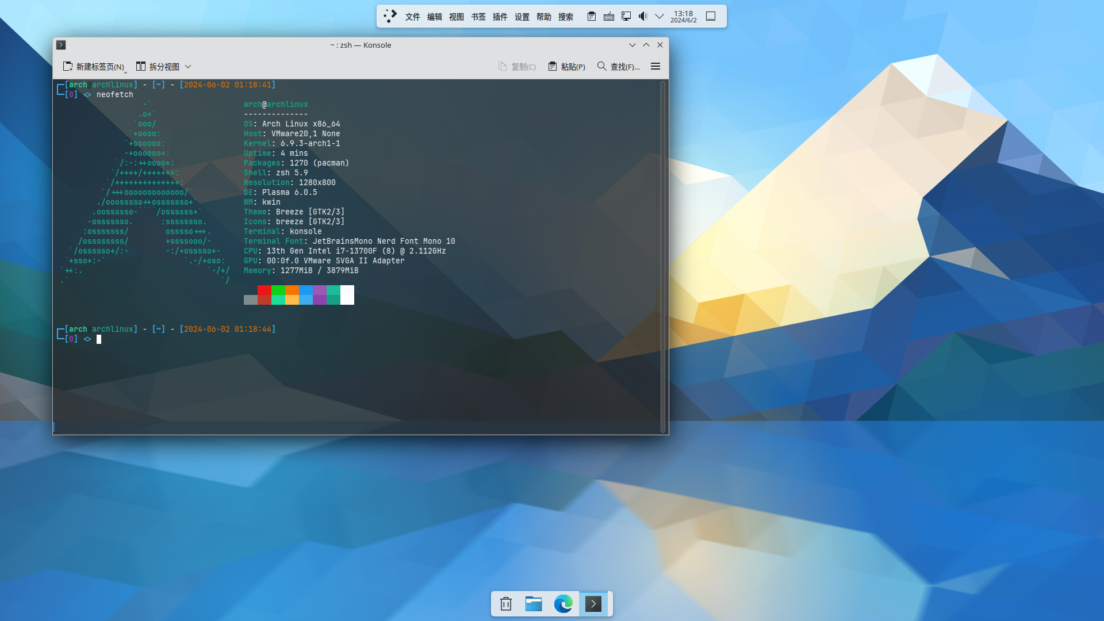Open the 查找 find button
Screen dimensions: 1104x621
(x=618, y=67)
